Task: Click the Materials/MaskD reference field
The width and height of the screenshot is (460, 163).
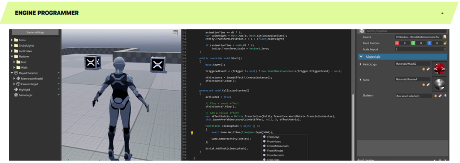Action: [x=412, y=63]
